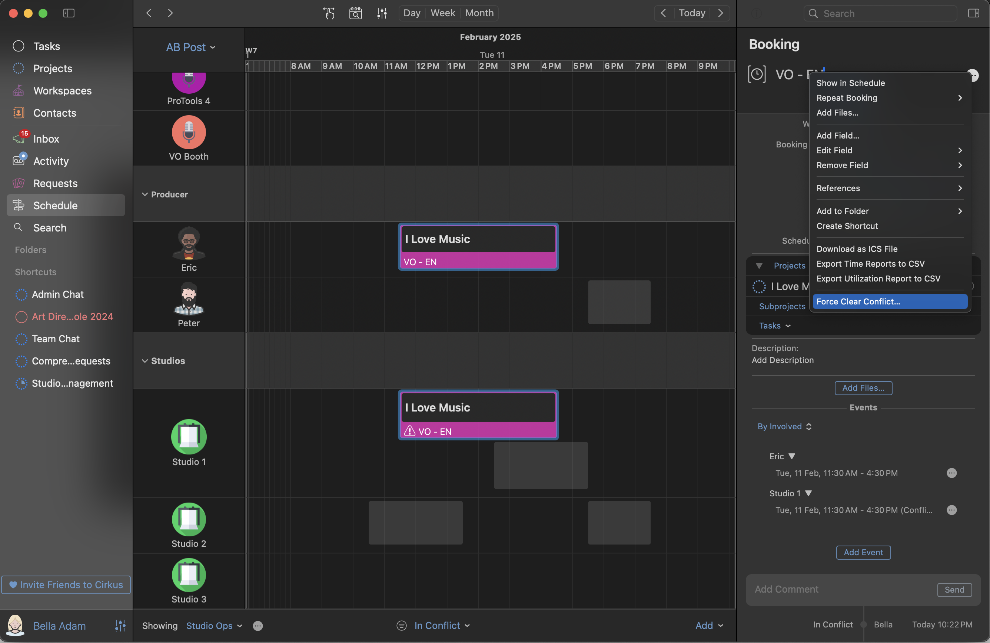Screen dimensions: 990x643
Task: Click the touch-select hand icon in toolbar
Action: point(329,13)
